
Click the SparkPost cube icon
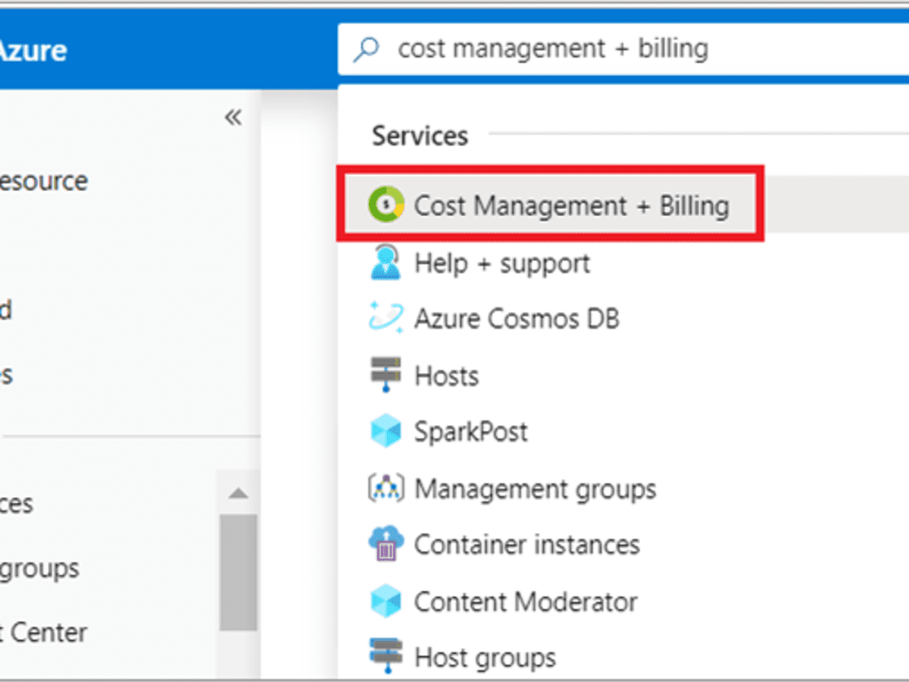click(x=386, y=431)
